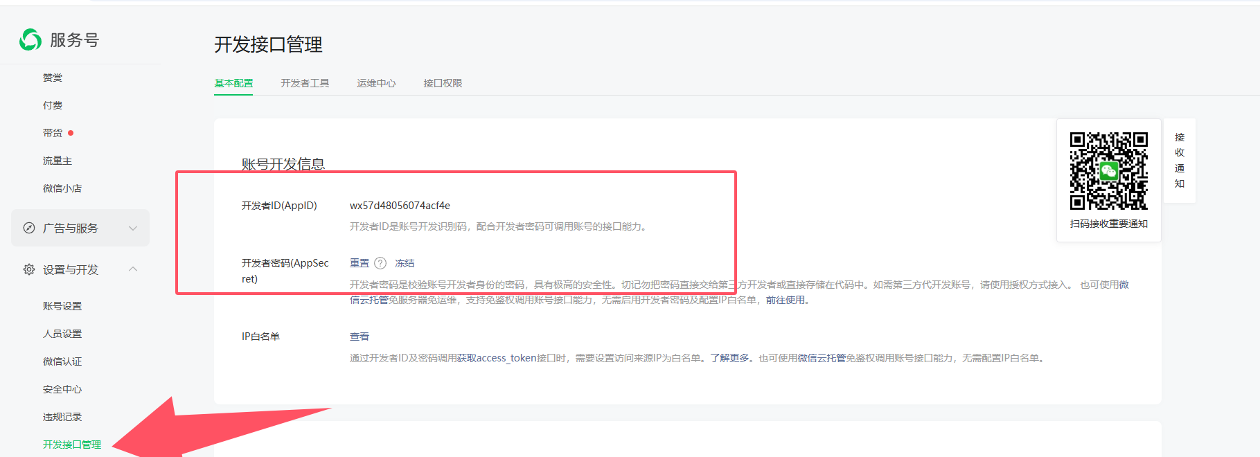The image size is (1260, 457).
Task: Click the 前往使用 link
Action: pos(785,300)
